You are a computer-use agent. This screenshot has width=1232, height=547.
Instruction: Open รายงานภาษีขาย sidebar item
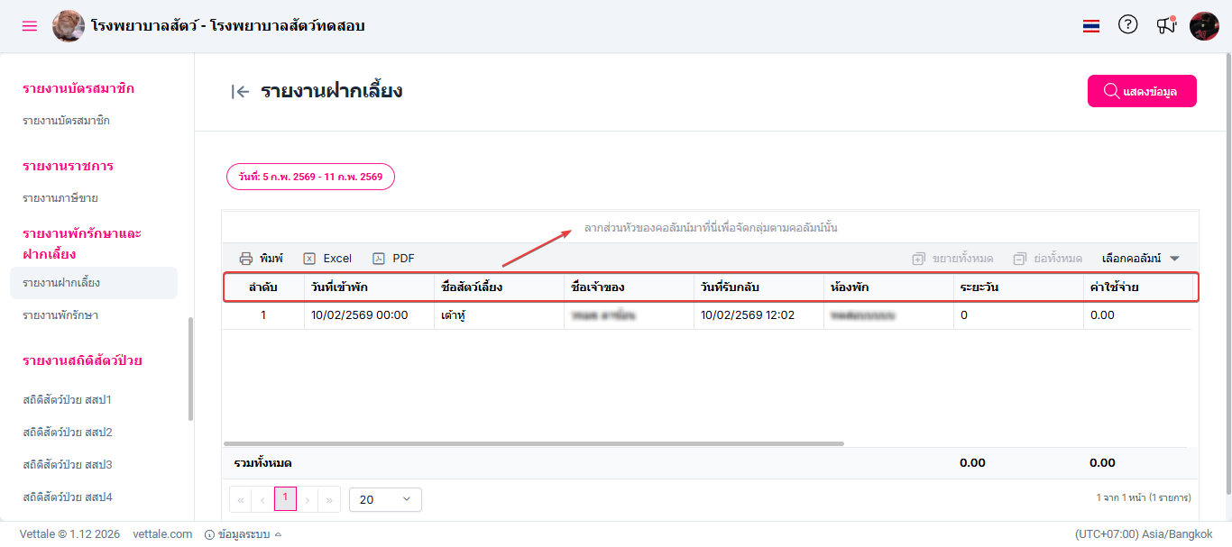[60, 198]
